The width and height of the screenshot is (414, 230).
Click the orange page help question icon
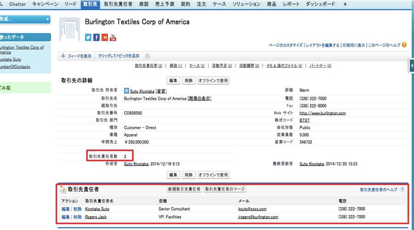coord(404,45)
